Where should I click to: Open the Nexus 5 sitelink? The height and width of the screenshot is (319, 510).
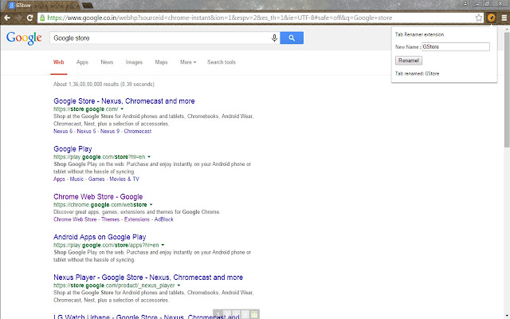[x=86, y=131]
